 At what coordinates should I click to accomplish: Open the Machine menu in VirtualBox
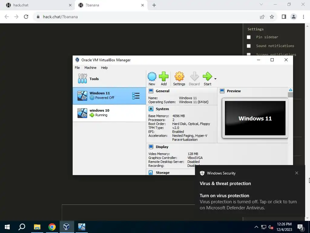tap(90, 68)
